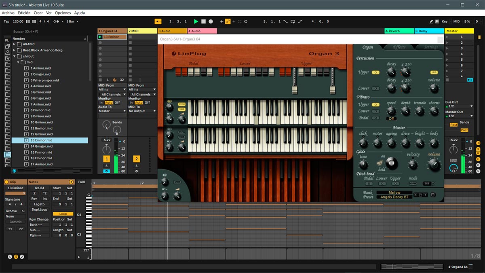Open Cue Out 1/2 dropdown
Viewport: 485px width, 273px height.
458,106
